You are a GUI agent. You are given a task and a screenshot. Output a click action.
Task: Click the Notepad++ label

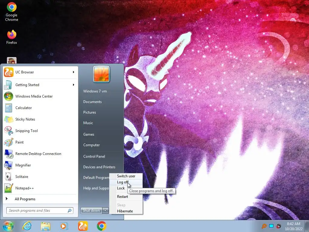click(25, 188)
